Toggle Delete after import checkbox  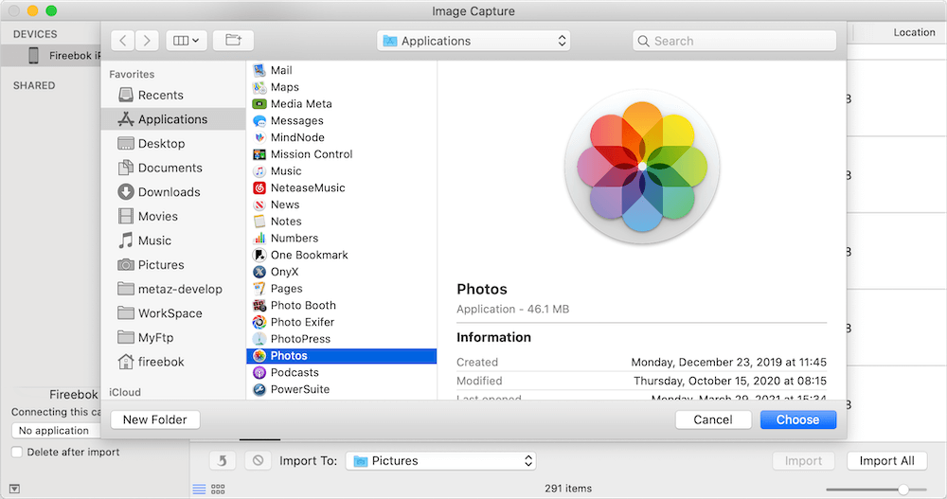click(x=17, y=452)
